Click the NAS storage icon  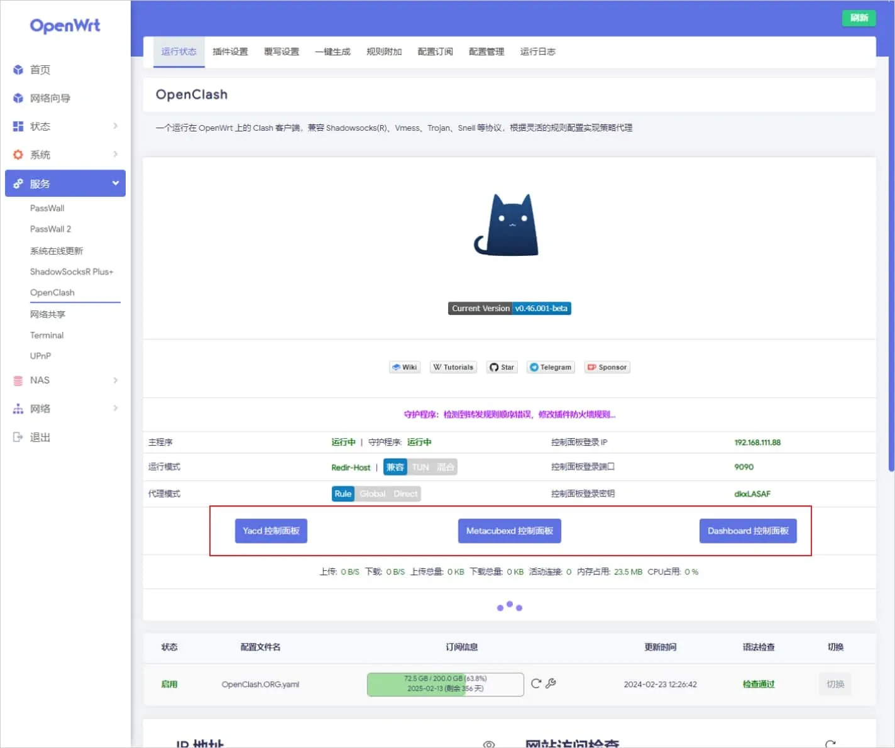tap(18, 380)
